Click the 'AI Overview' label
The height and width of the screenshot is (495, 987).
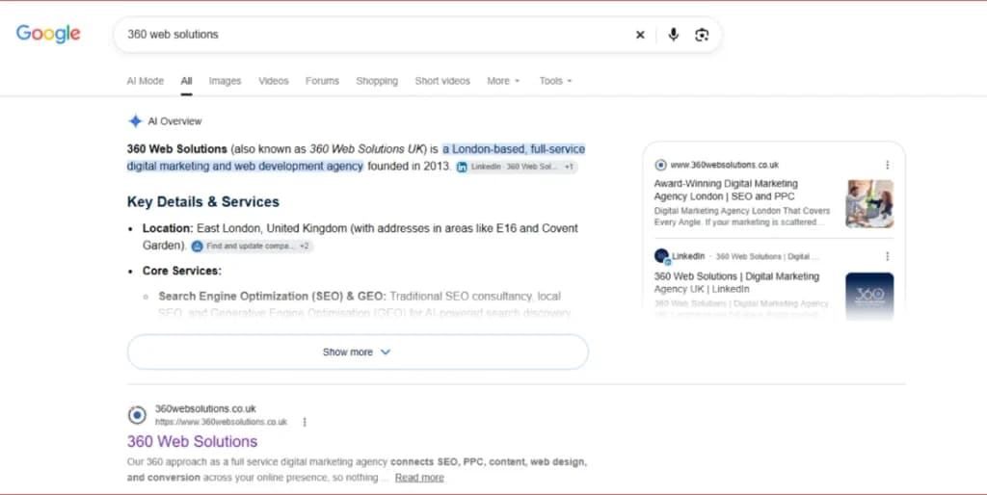coord(175,121)
